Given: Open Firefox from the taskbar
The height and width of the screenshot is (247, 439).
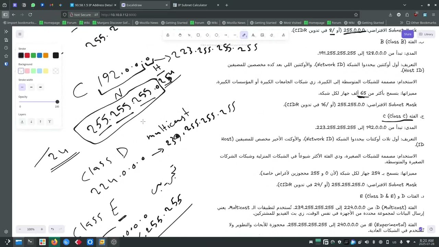Looking at the screenshot, I should click(54, 242).
